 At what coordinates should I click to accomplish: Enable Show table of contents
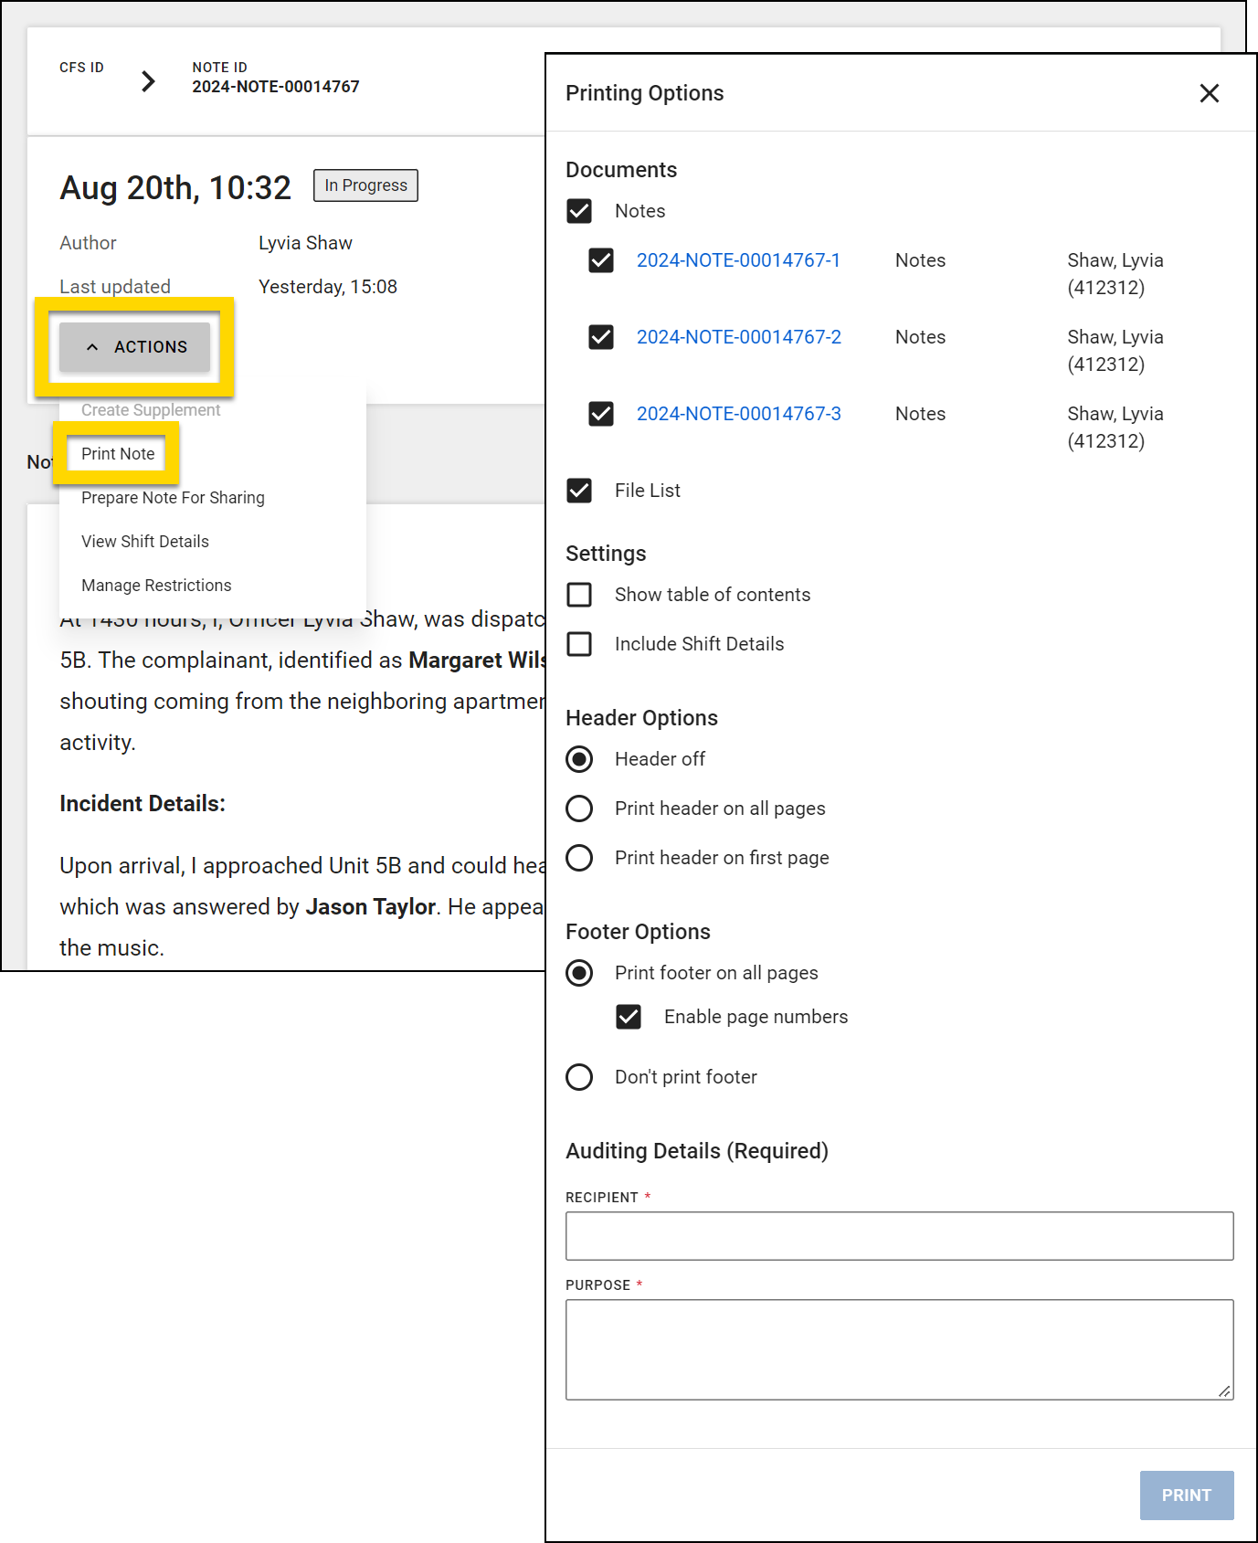579,595
